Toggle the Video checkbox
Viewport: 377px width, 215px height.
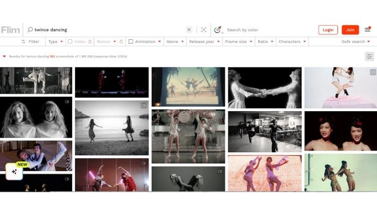click(x=70, y=41)
